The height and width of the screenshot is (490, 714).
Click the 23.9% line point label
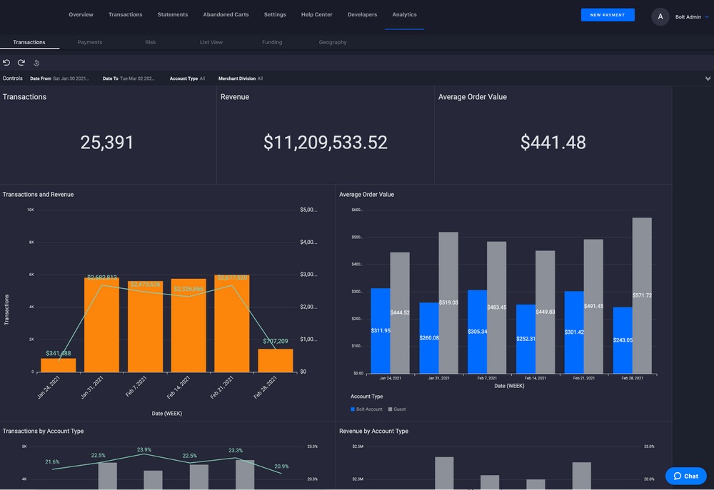pyautogui.click(x=144, y=449)
